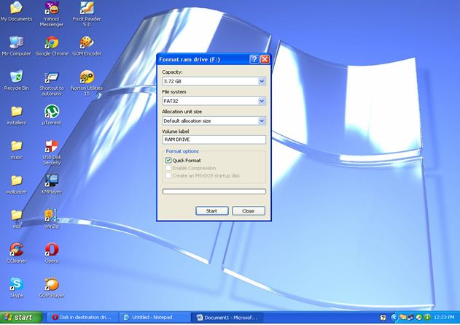Select the USB Disk Security icon

coord(52,146)
